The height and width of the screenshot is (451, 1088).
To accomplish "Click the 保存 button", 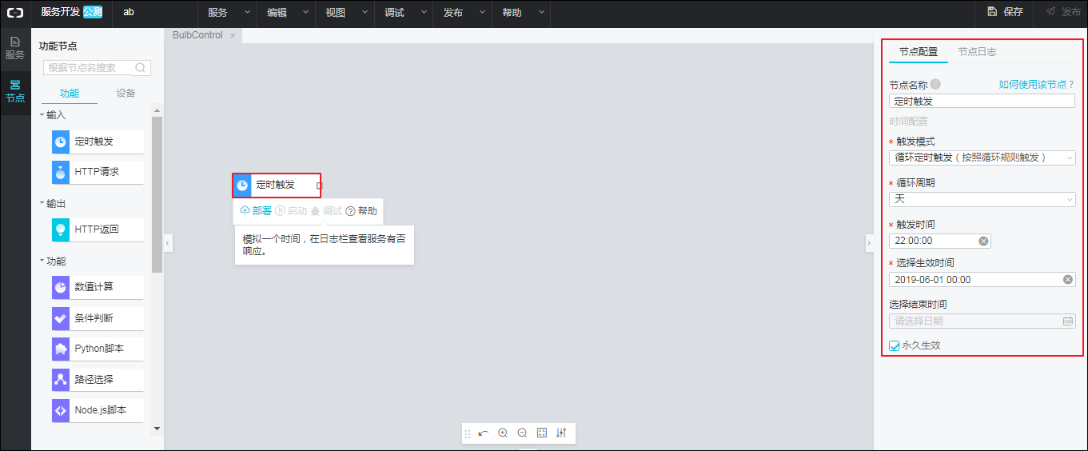I will pyautogui.click(x=1005, y=12).
